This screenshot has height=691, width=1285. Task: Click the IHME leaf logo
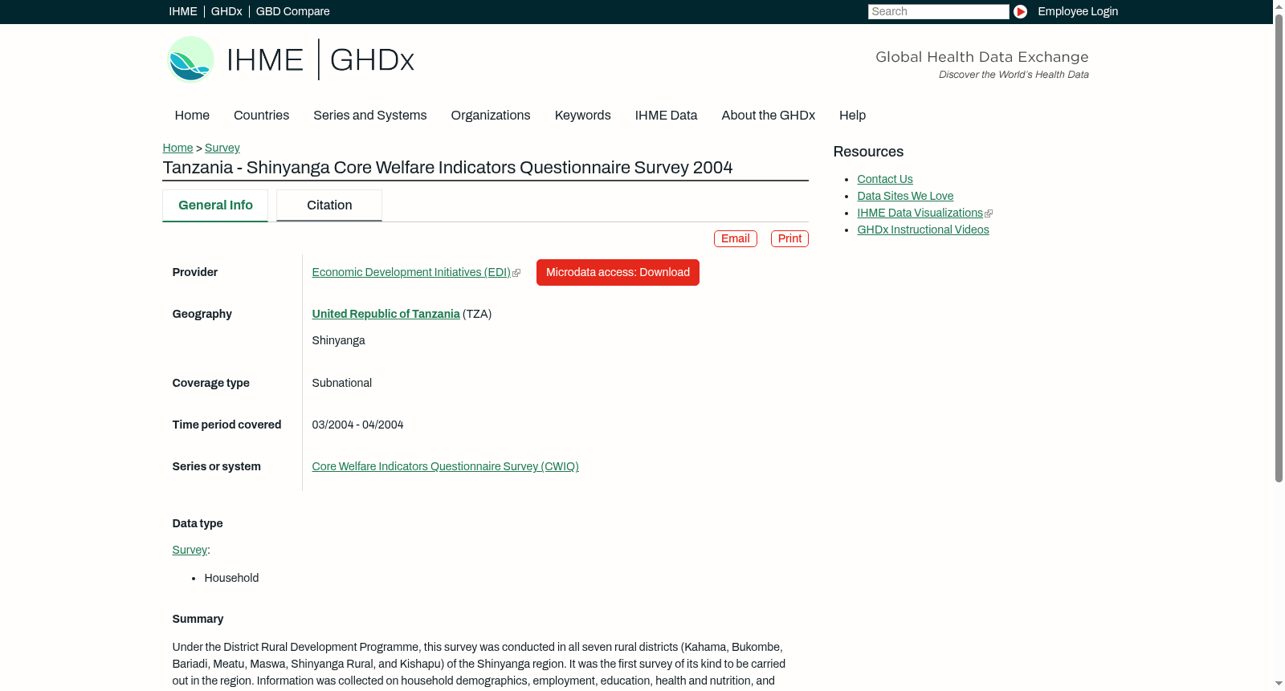(190, 59)
